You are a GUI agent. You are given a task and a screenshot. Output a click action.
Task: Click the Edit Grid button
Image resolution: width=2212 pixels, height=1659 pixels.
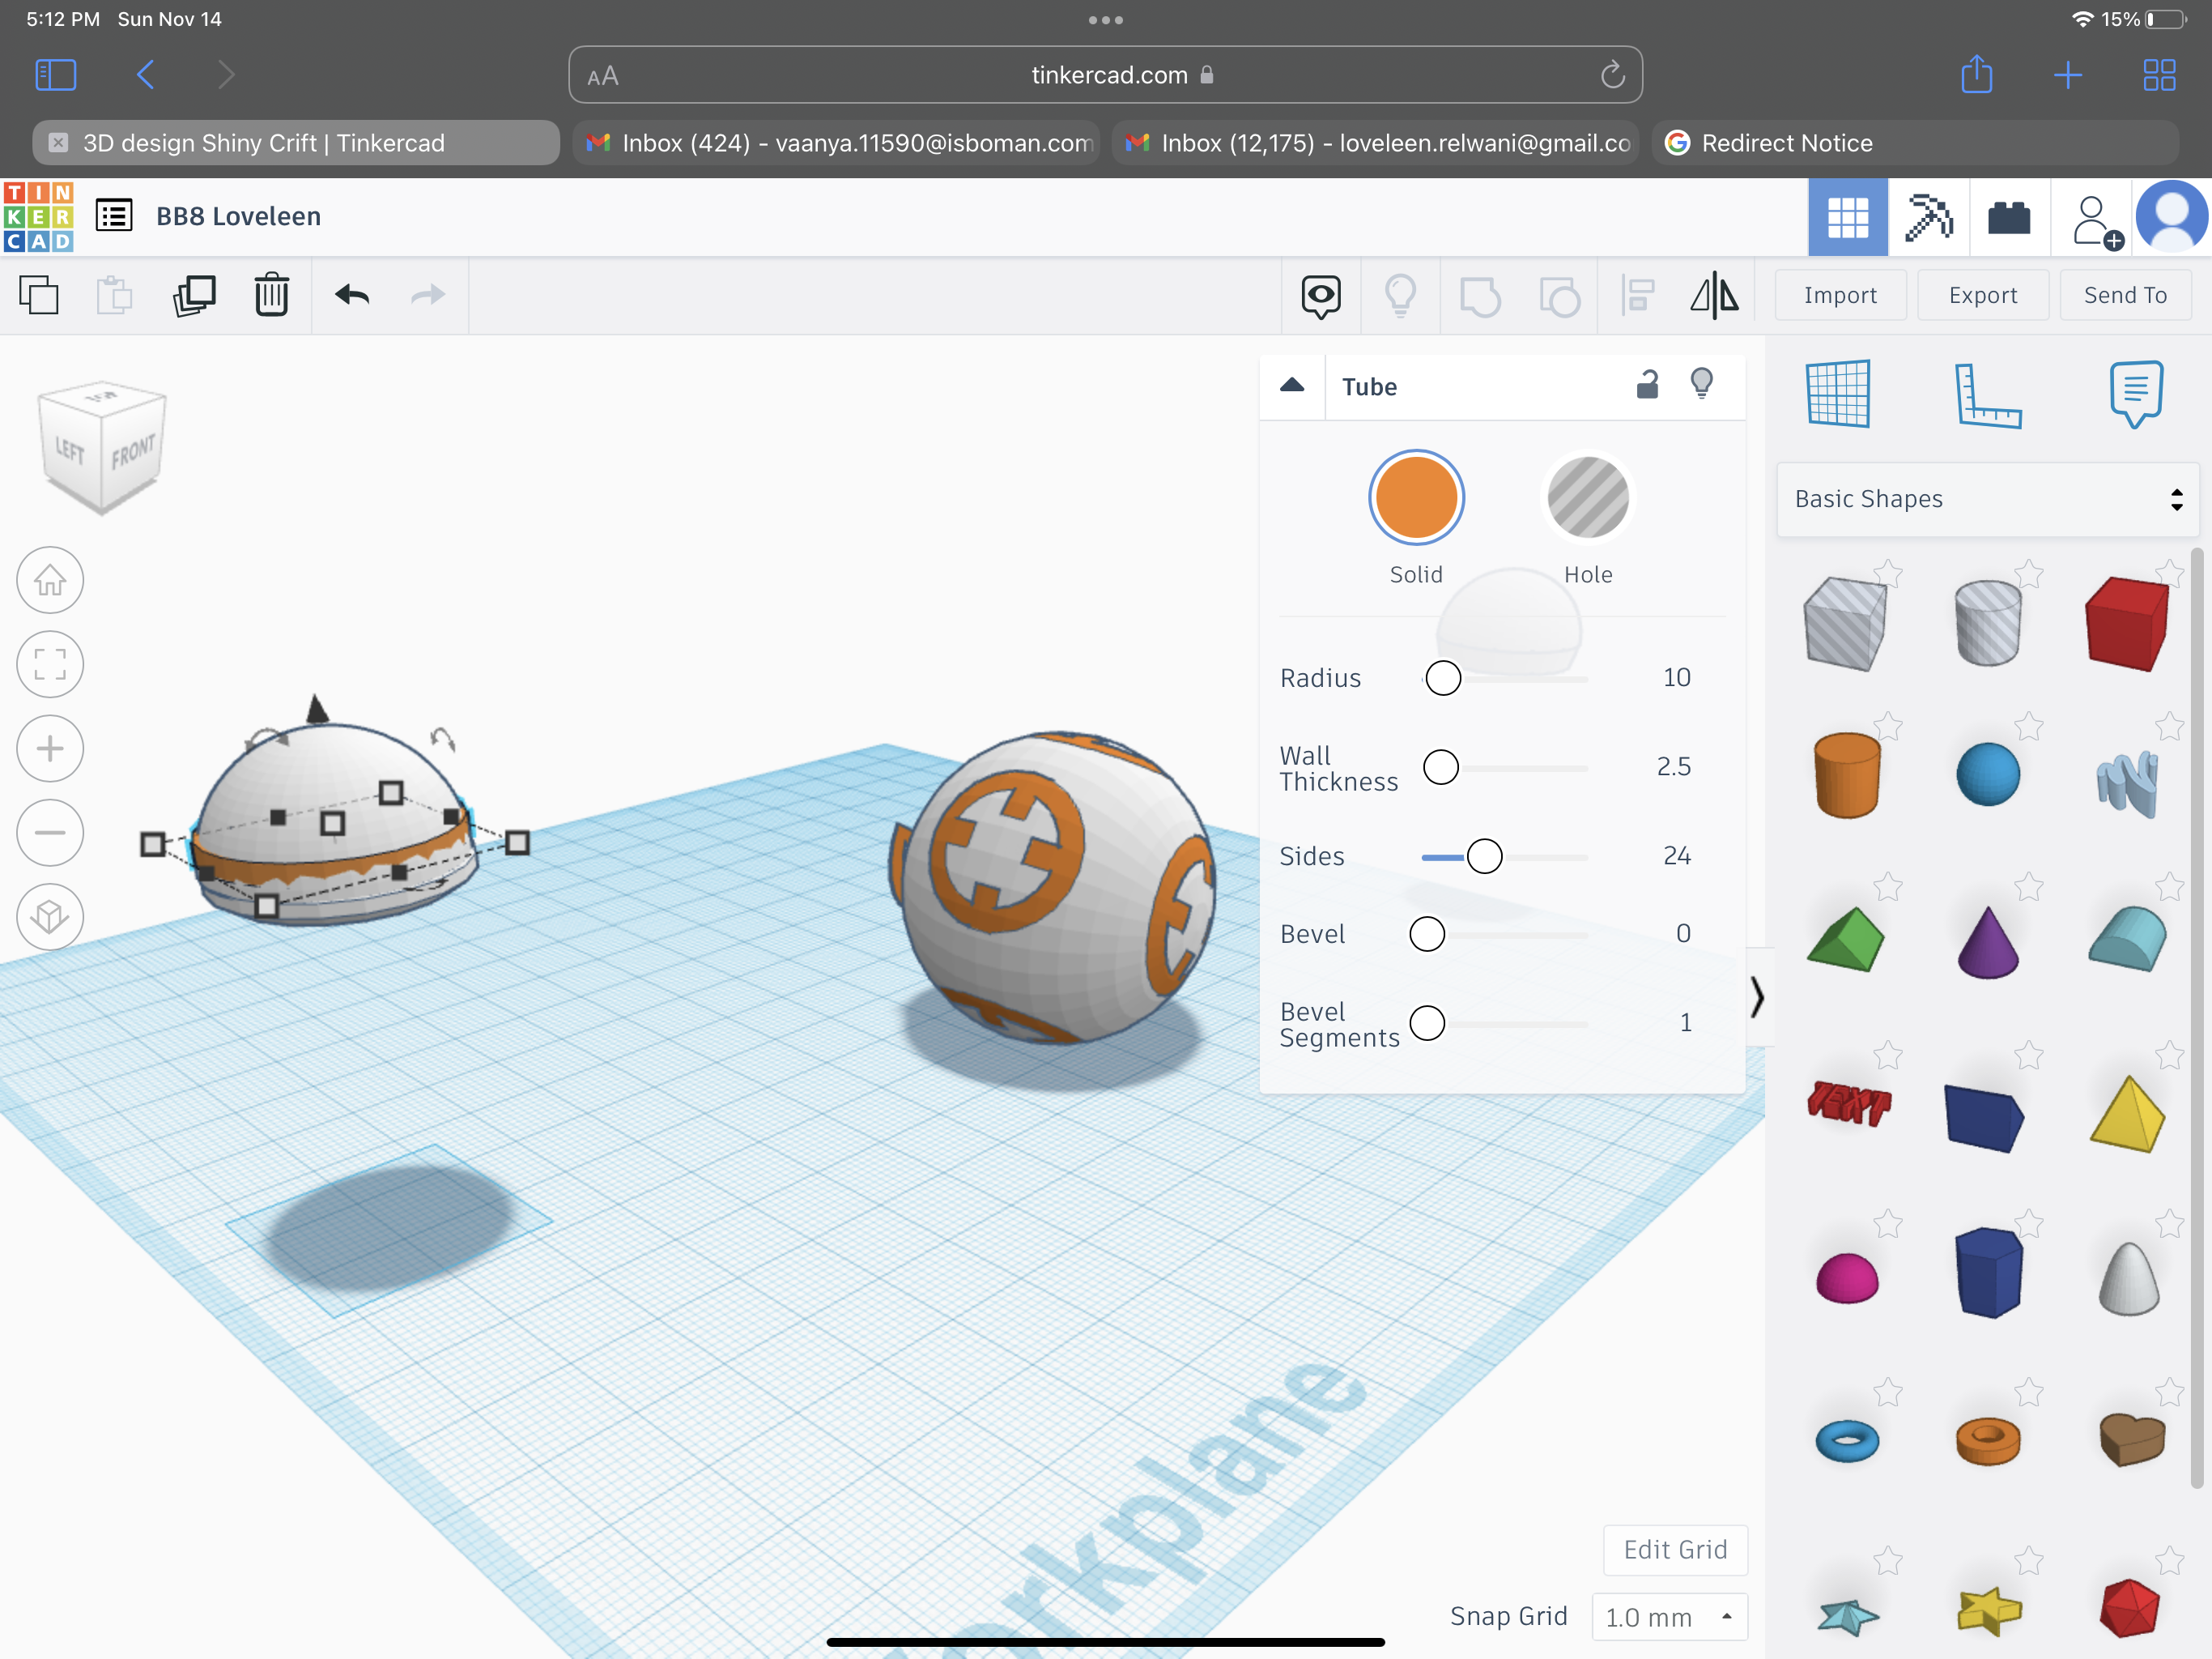(1675, 1550)
